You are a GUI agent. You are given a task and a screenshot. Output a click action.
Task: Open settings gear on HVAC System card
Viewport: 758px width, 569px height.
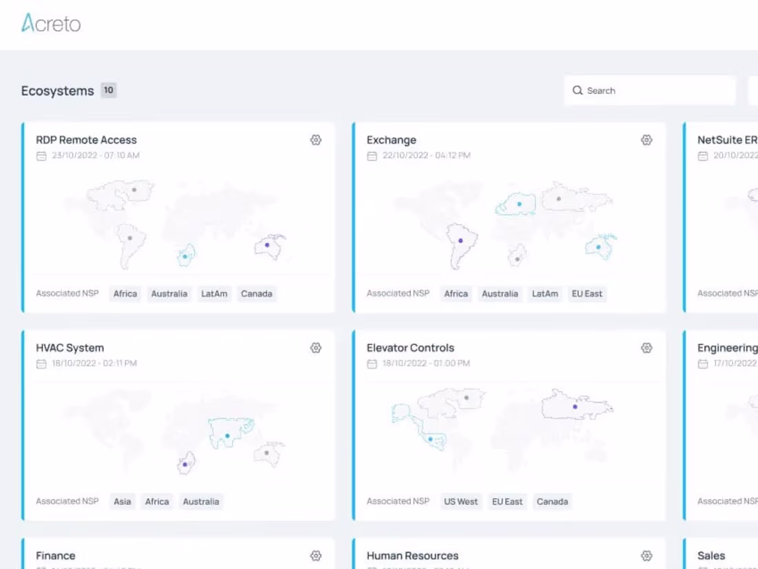[x=316, y=348]
